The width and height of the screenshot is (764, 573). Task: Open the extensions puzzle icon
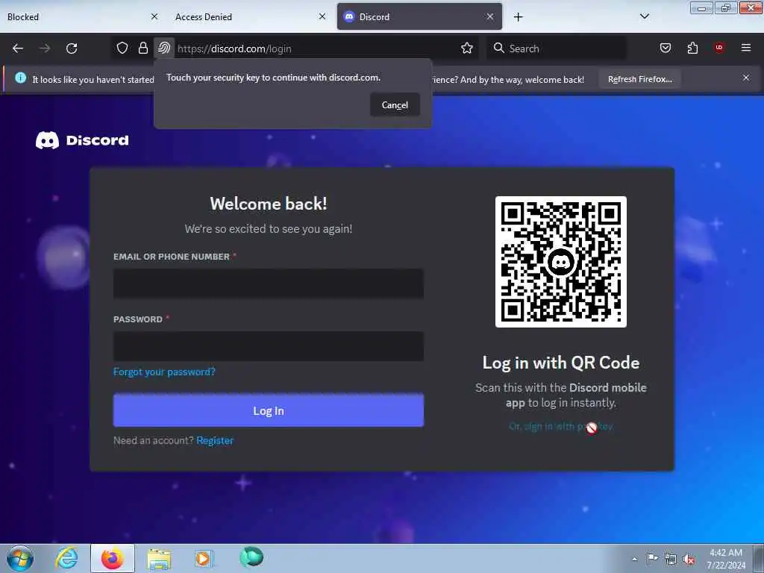692,48
